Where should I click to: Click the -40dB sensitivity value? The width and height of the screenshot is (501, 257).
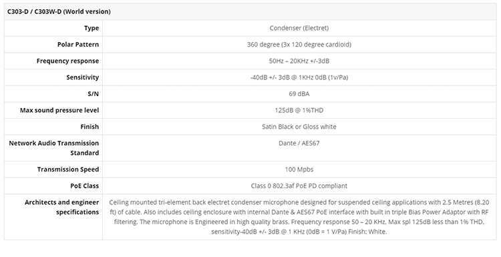(x=299, y=77)
